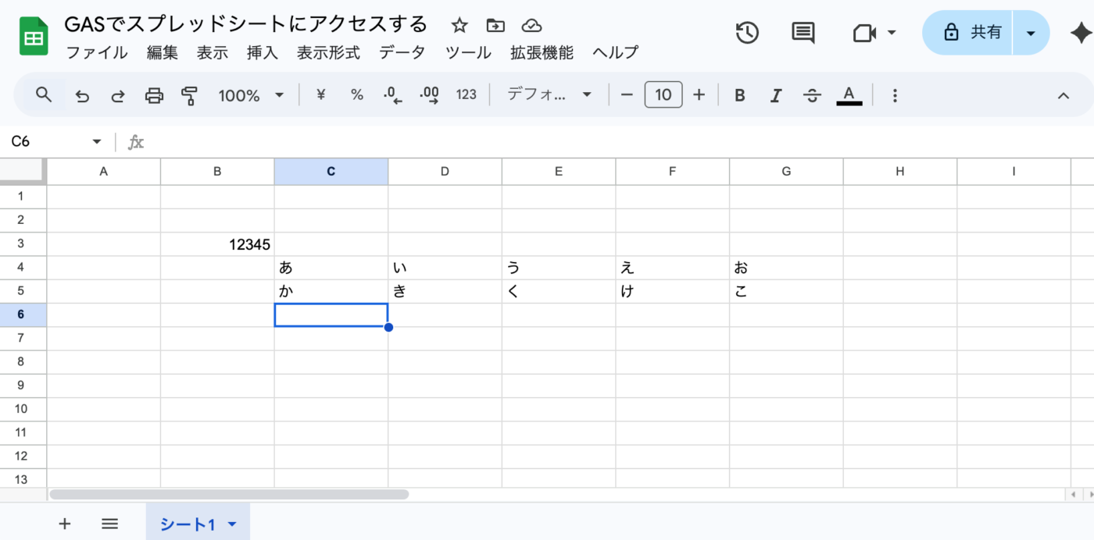
Task: Open the シート1 tab dropdown arrow
Action: pos(232,524)
